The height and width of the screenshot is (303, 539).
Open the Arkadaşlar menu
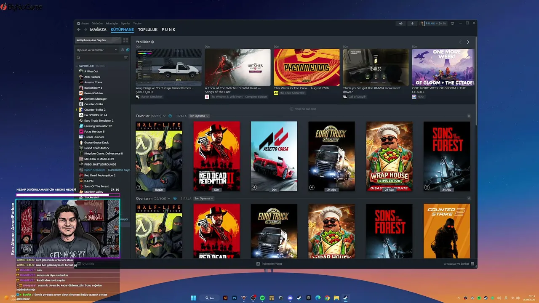(112, 23)
